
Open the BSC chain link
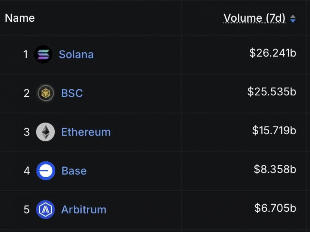72,93
